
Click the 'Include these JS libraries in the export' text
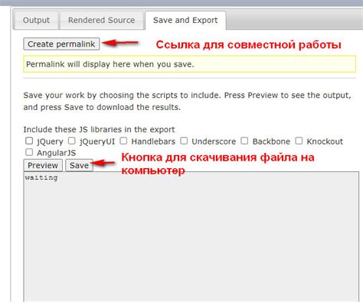[99, 129]
